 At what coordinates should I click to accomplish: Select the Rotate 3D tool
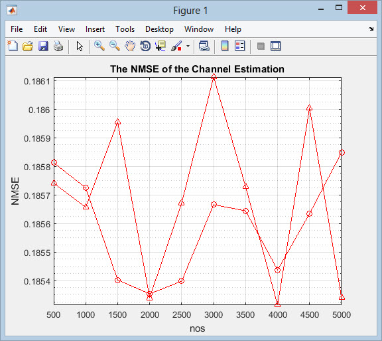click(x=145, y=46)
